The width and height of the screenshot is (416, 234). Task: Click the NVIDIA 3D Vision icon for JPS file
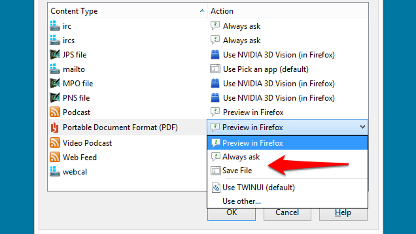point(215,55)
